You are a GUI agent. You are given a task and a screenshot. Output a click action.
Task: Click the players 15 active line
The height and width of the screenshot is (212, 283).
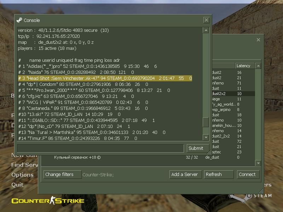point(47,48)
